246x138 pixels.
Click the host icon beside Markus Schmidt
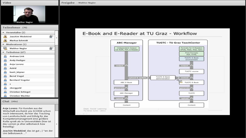(5, 40)
